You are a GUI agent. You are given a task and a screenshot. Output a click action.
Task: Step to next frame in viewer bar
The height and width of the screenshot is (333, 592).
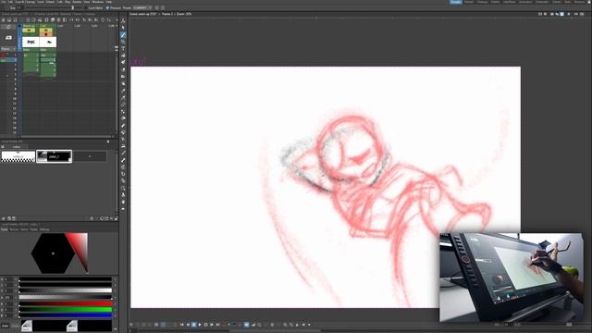[x=212, y=325]
